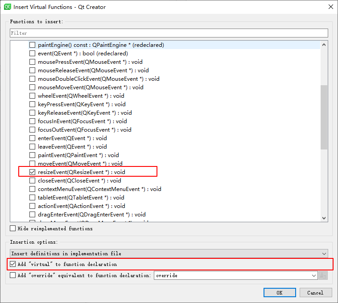
Task: Click the function list scrollbar down arrow
Action: click(324, 218)
